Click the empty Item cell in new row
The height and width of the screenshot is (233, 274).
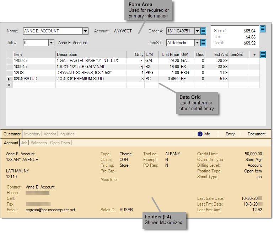tap(34, 85)
